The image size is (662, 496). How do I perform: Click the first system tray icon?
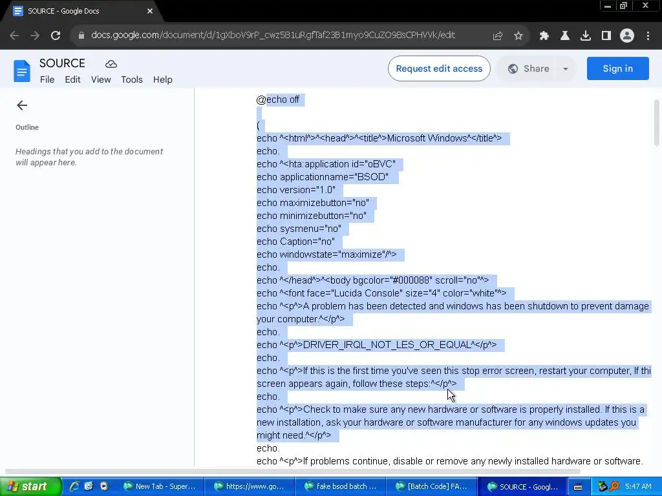tap(603, 486)
